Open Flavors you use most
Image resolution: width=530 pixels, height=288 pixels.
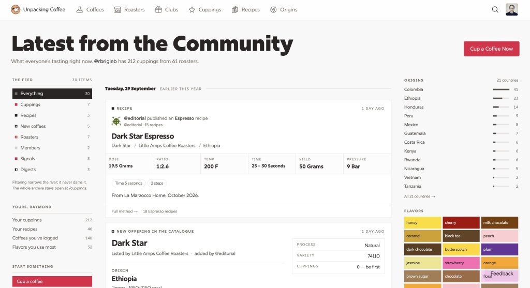point(52,247)
